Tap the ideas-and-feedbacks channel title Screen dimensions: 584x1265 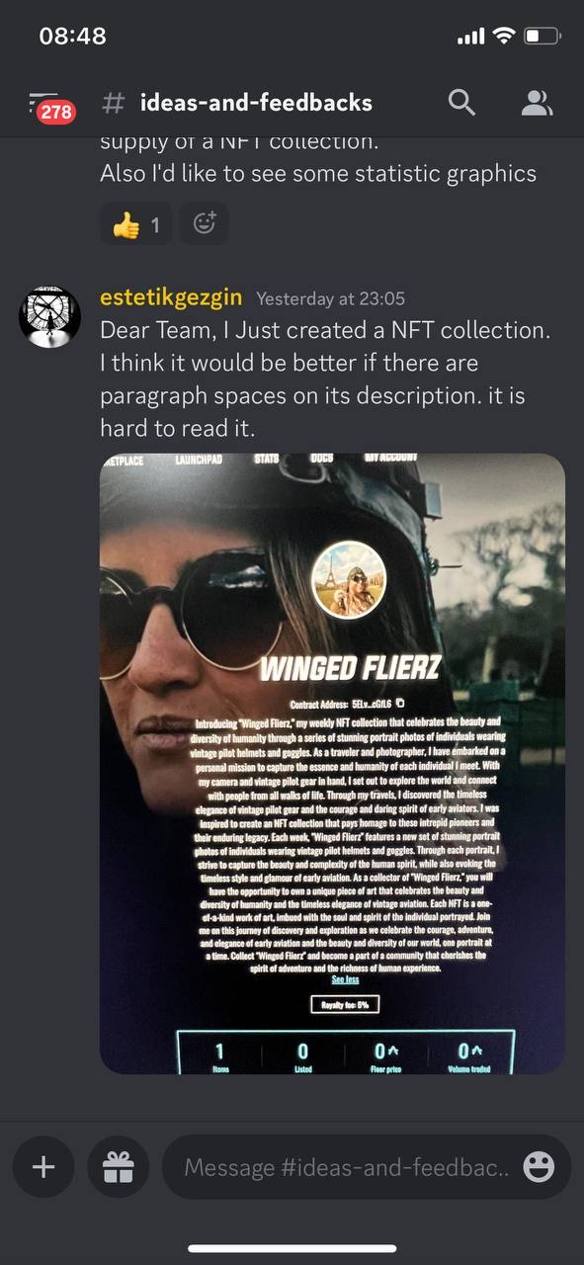tap(256, 102)
